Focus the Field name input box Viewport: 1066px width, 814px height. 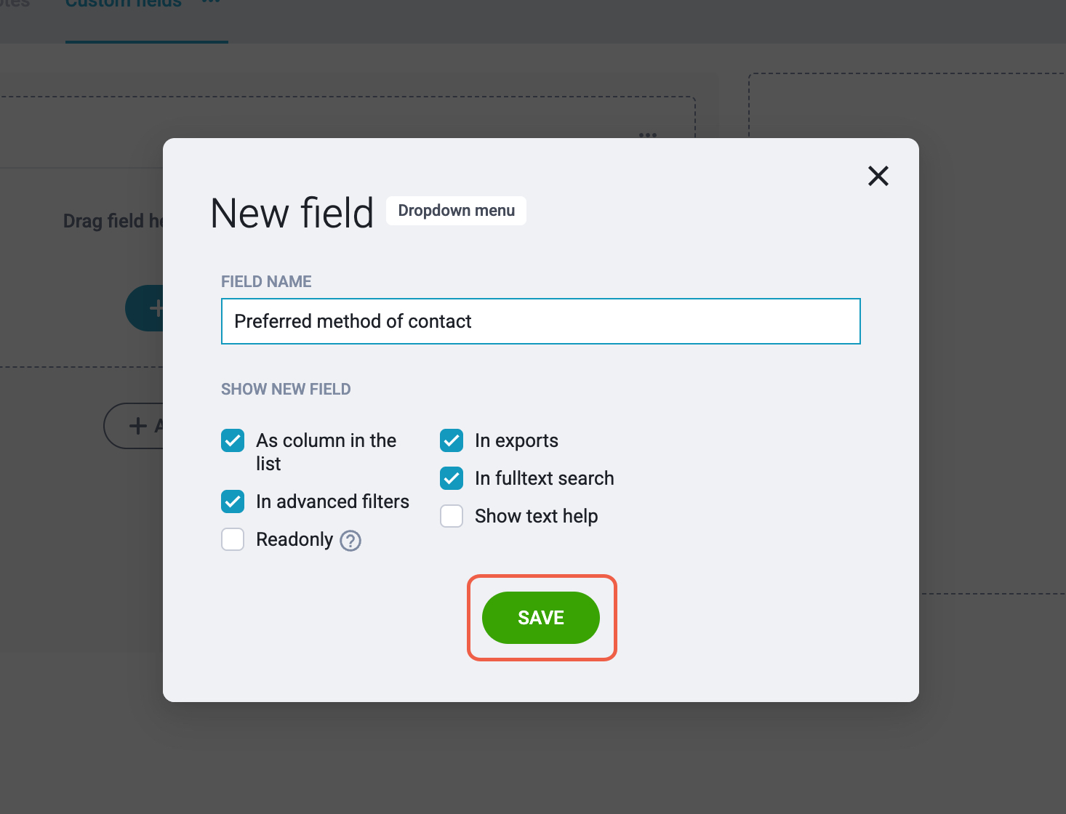[x=541, y=321]
